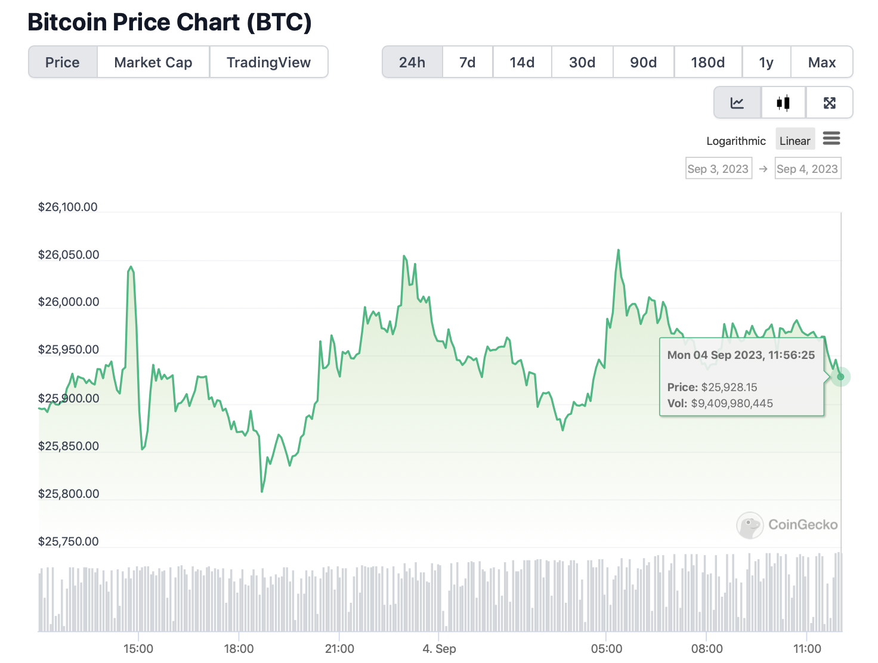Screen dimensions: 878x663
Task: Select Linear scale option
Action: 794,141
